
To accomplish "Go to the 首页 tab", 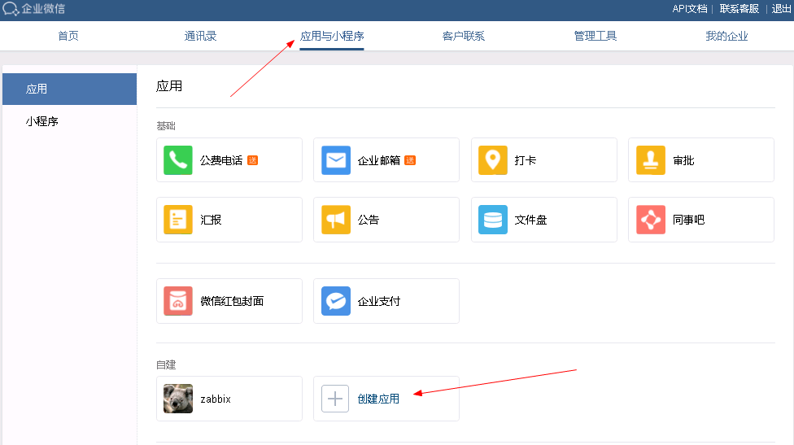I will [68, 36].
